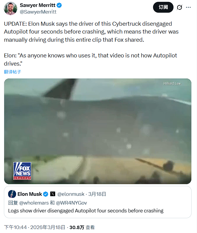The width and height of the screenshot is (197, 233).
Task: Click the 订阅 subscribe button
Action: point(163,7)
